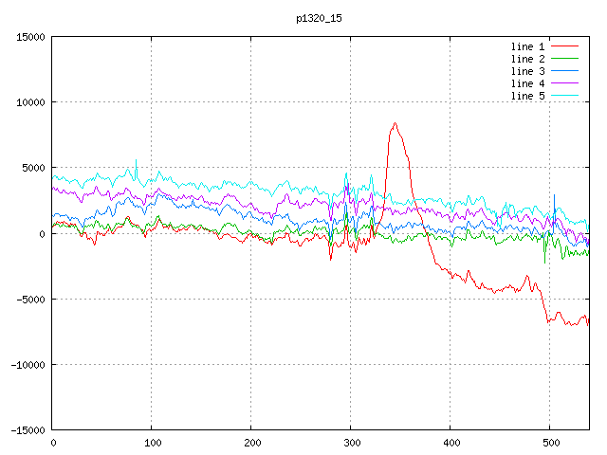Select the 'line 4' legend label

(x=527, y=84)
